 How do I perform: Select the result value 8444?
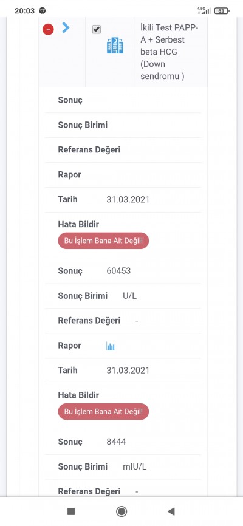coord(116,442)
